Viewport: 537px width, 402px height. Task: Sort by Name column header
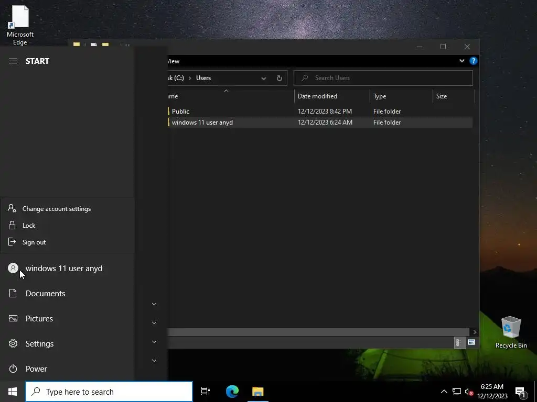[x=231, y=96]
